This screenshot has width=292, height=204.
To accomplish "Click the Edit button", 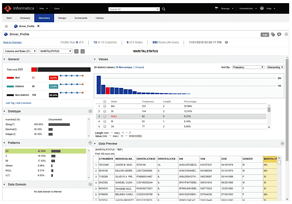I will (x=265, y=34).
